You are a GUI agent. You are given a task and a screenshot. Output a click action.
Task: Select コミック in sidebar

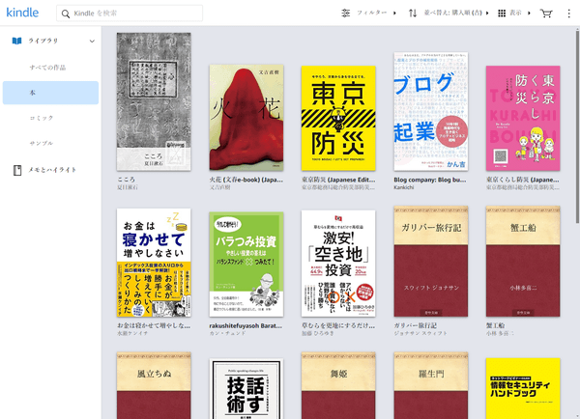tap(42, 117)
